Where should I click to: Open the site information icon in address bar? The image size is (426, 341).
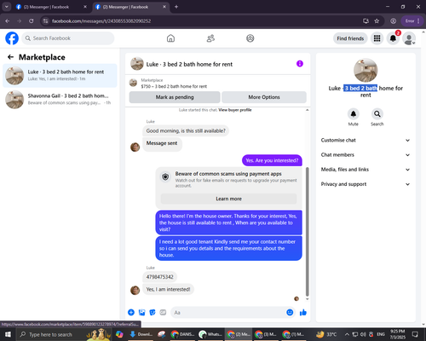tap(45, 20)
